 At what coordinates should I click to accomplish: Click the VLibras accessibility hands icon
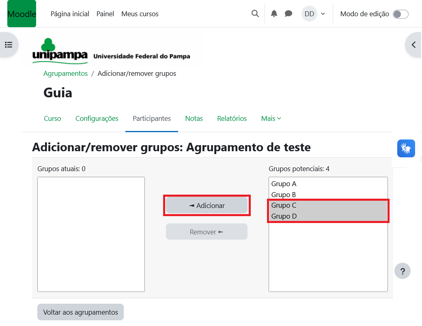(406, 148)
